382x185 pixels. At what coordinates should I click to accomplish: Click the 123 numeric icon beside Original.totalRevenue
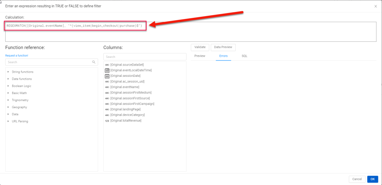coord(107,121)
